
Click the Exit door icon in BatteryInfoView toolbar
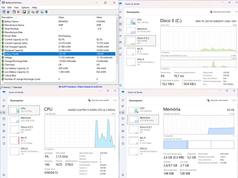(x=46, y=12)
